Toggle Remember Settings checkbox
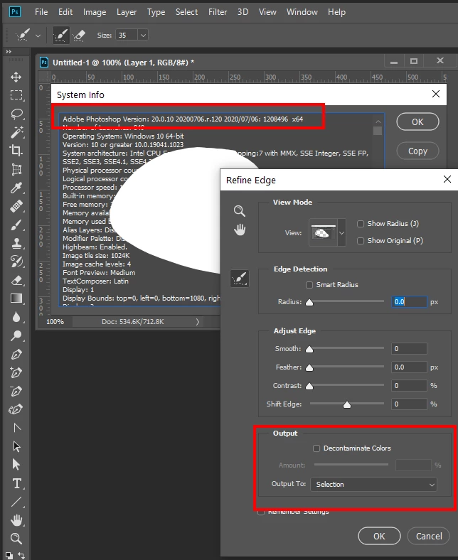This screenshot has height=560, width=458. coord(261,512)
